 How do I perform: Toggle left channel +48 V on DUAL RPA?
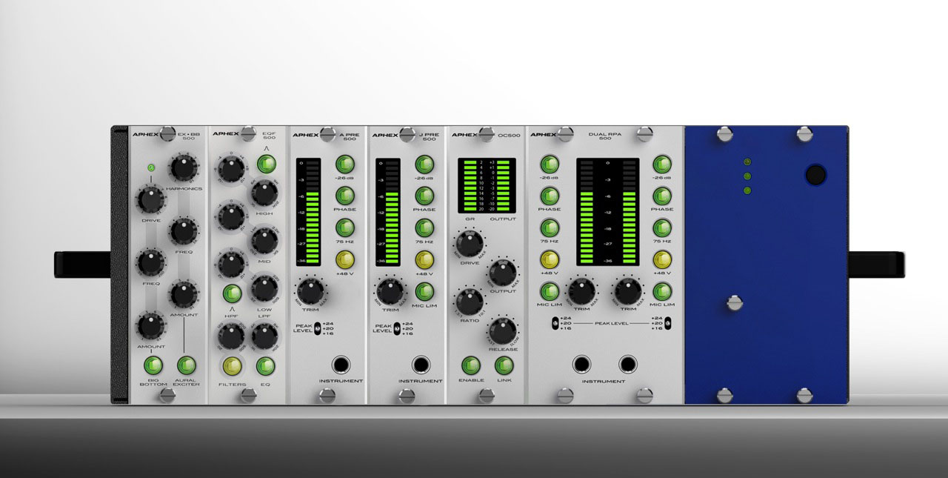click(x=549, y=259)
